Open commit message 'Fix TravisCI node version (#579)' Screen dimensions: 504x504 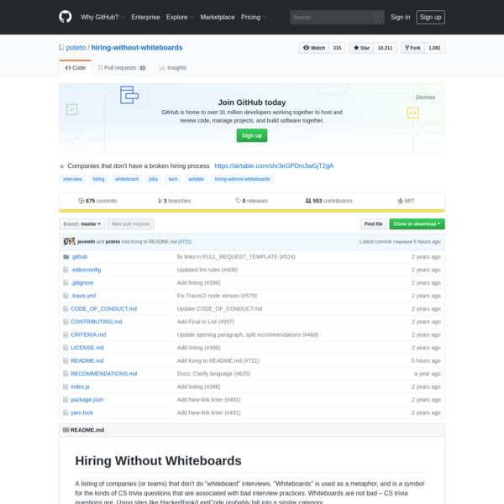point(217,296)
